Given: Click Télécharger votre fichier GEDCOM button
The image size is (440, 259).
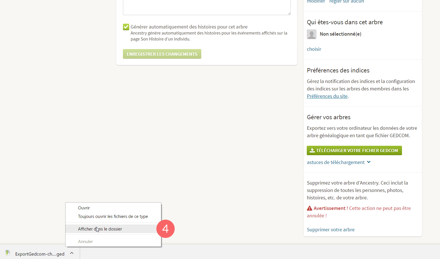Looking at the screenshot, I should (354, 150).
